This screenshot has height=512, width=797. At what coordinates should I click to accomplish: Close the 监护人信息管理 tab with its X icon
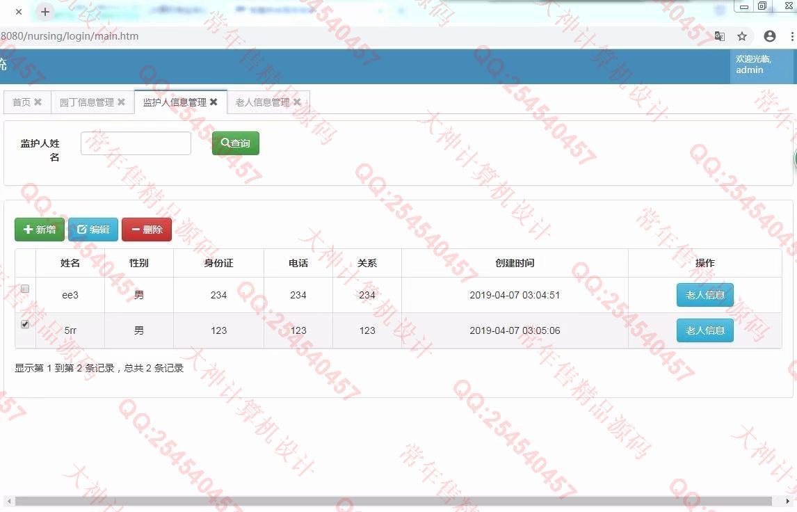coord(214,102)
